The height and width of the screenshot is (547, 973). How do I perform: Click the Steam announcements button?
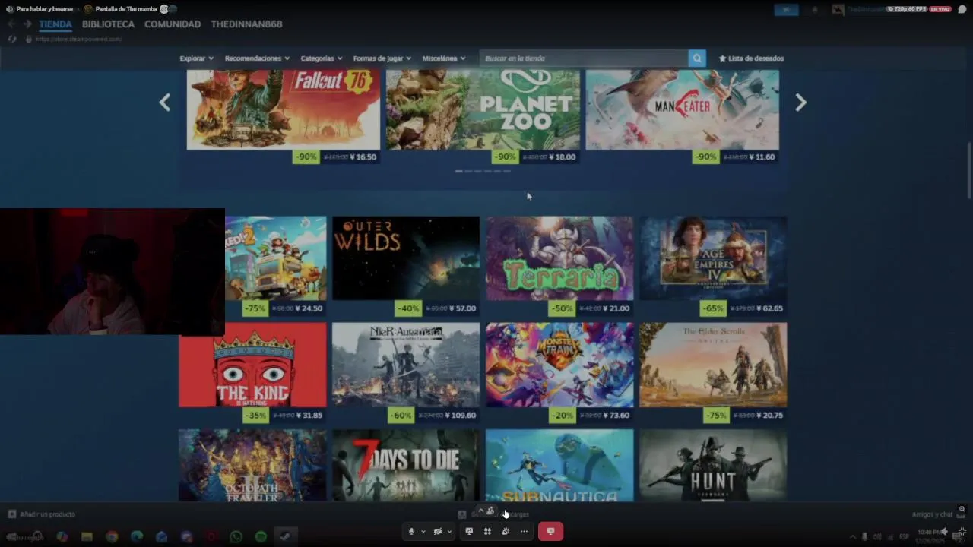(786, 10)
